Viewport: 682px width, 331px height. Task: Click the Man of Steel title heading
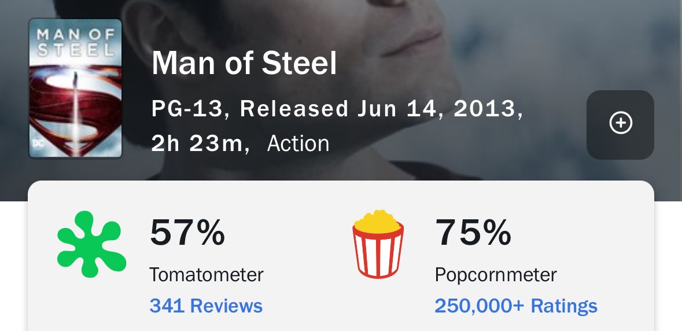[244, 64]
